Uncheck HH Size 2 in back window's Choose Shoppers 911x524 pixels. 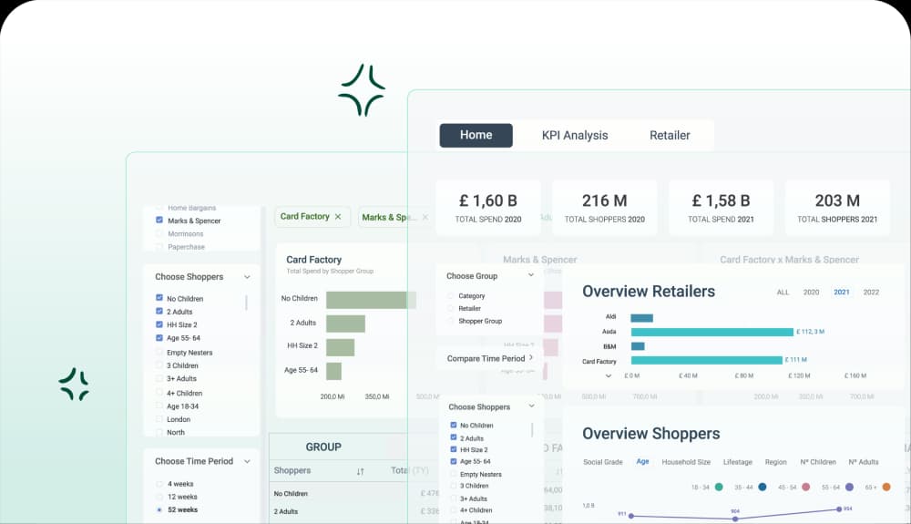click(159, 324)
